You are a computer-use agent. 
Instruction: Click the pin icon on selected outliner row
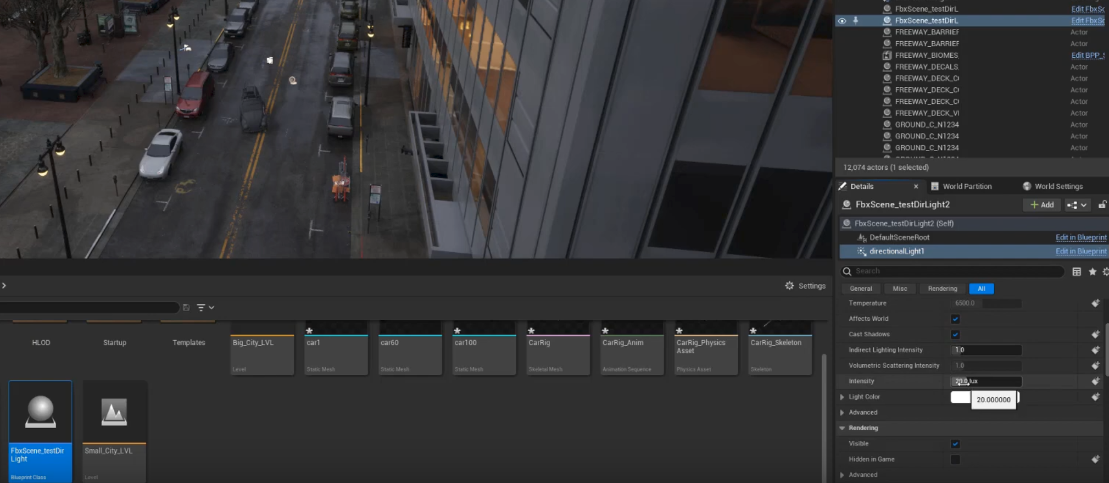[x=855, y=21]
